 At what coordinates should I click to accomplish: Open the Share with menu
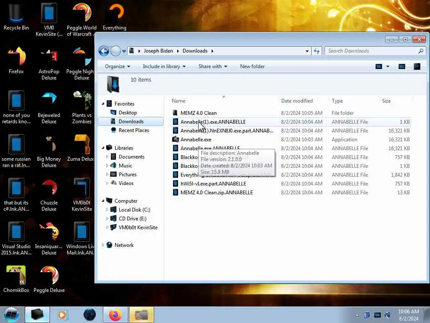point(212,66)
